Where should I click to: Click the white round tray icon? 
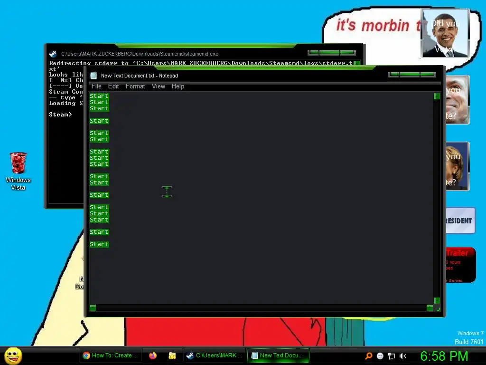coord(380,356)
